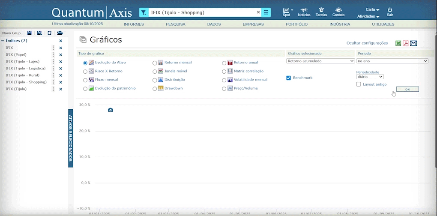
Task: Export the chart to Excel
Action: coord(398,43)
